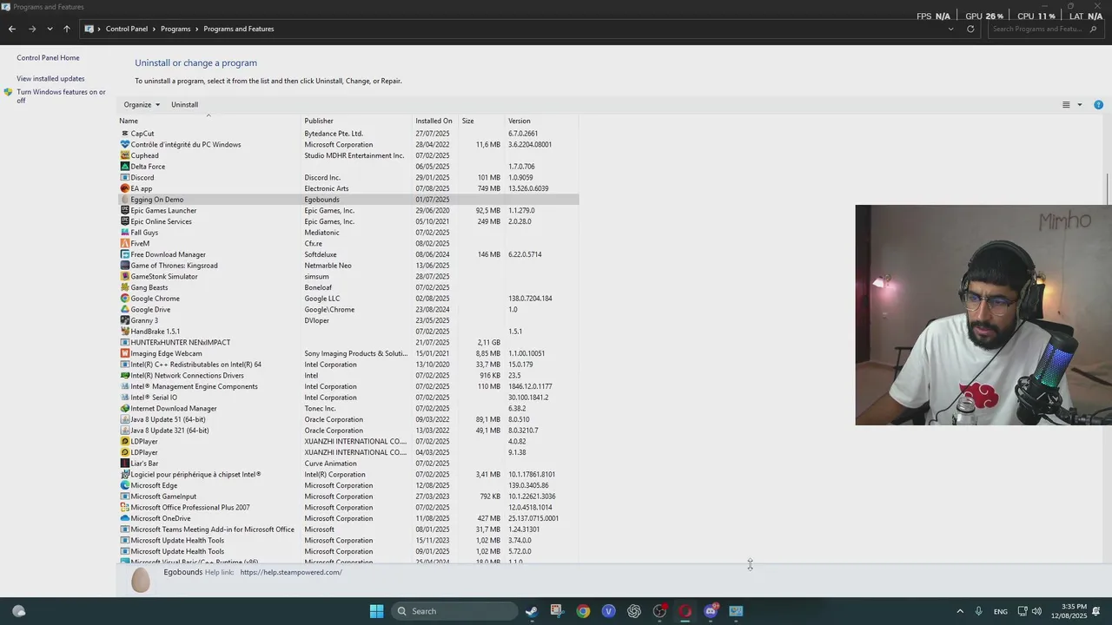
Task: Expand the chevron after Programs breadcrumb
Action: coord(197,29)
